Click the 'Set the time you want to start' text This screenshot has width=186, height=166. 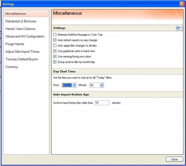point(82,78)
